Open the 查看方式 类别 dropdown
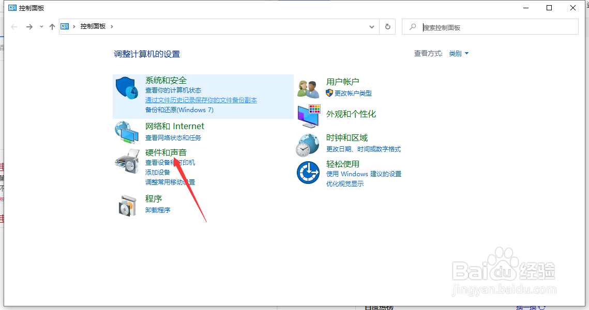The height and width of the screenshot is (310, 589). (x=457, y=53)
